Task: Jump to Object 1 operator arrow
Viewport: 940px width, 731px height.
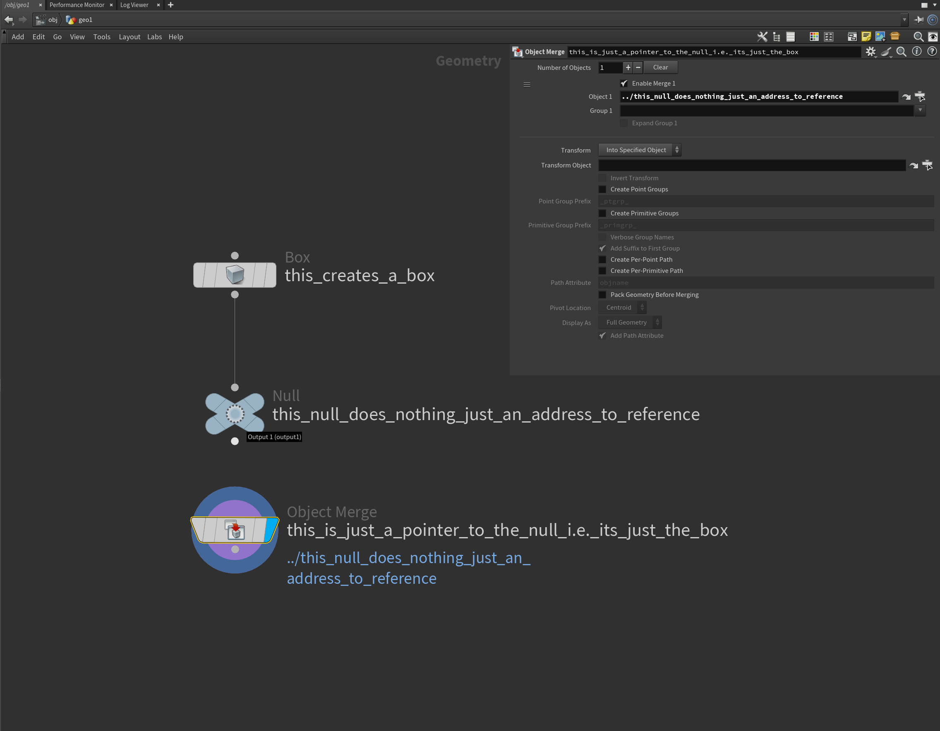Action: (906, 97)
